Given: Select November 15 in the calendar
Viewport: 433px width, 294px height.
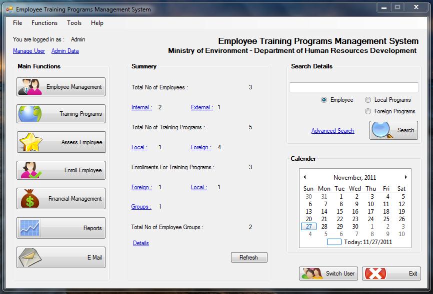Looking at the screenshot, I should (339, 212).
